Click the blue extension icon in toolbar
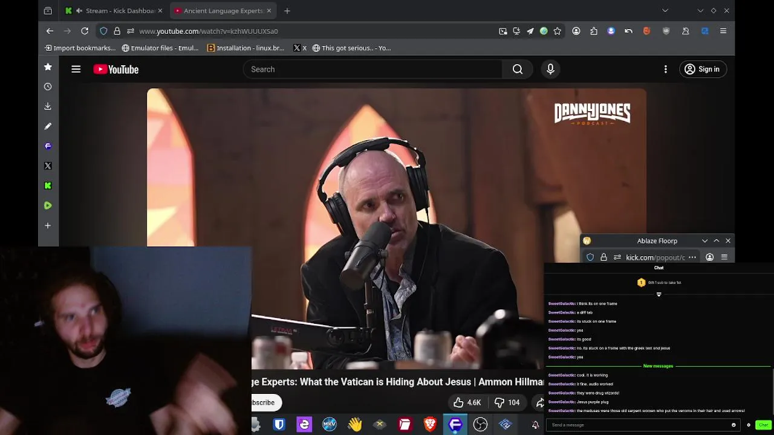 click(x=705, y=31)
